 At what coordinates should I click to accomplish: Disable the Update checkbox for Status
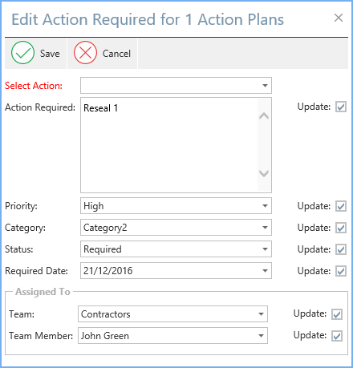pyautogui.click(x=341, y=249)
